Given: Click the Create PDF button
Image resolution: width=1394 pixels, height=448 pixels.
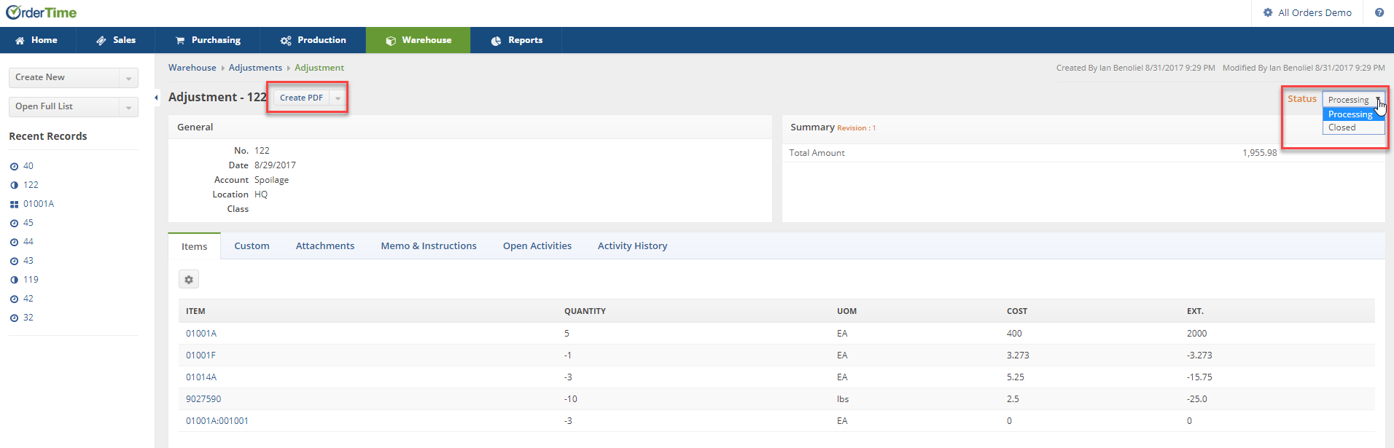Looking at the screenshot, I should pyautogui.click(x=301, y=98).
